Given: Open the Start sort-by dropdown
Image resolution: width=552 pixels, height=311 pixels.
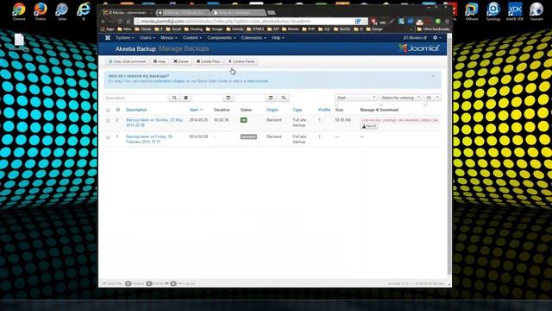Looking at the screenshot, I should [x=356, y=98].
